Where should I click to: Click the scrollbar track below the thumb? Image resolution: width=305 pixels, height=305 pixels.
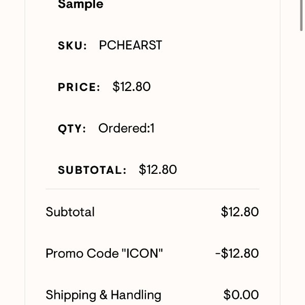pos(301,168)
